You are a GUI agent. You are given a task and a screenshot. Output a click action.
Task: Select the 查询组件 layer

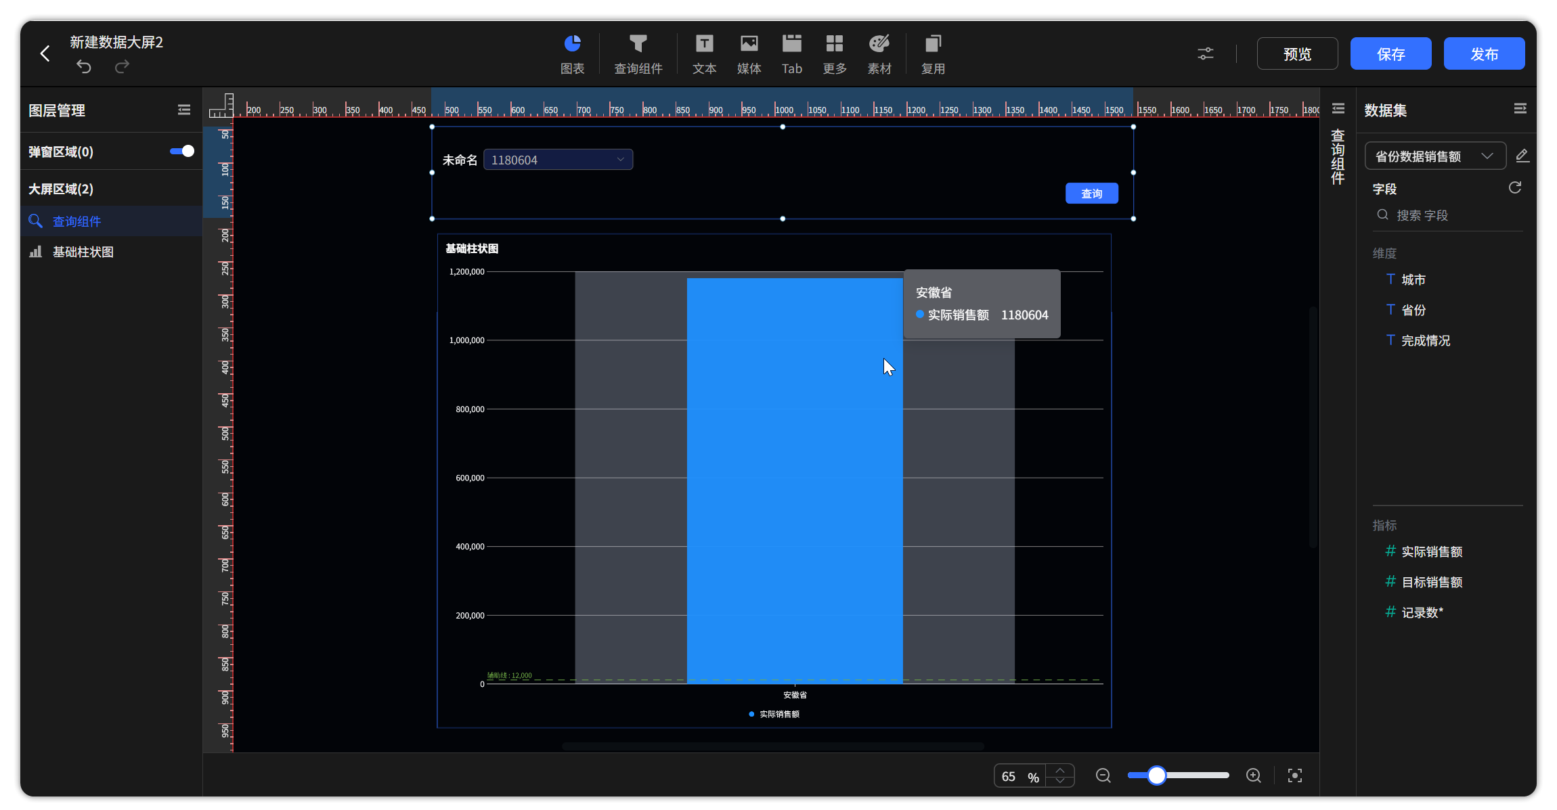coord(112,221)
